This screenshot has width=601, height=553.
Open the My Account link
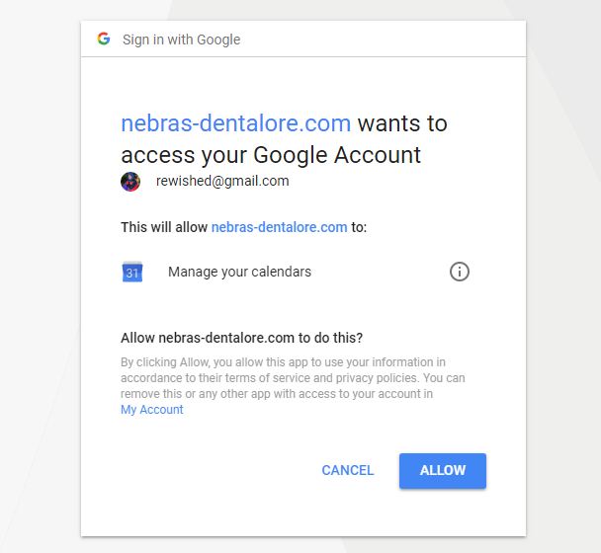click(151, 410)
